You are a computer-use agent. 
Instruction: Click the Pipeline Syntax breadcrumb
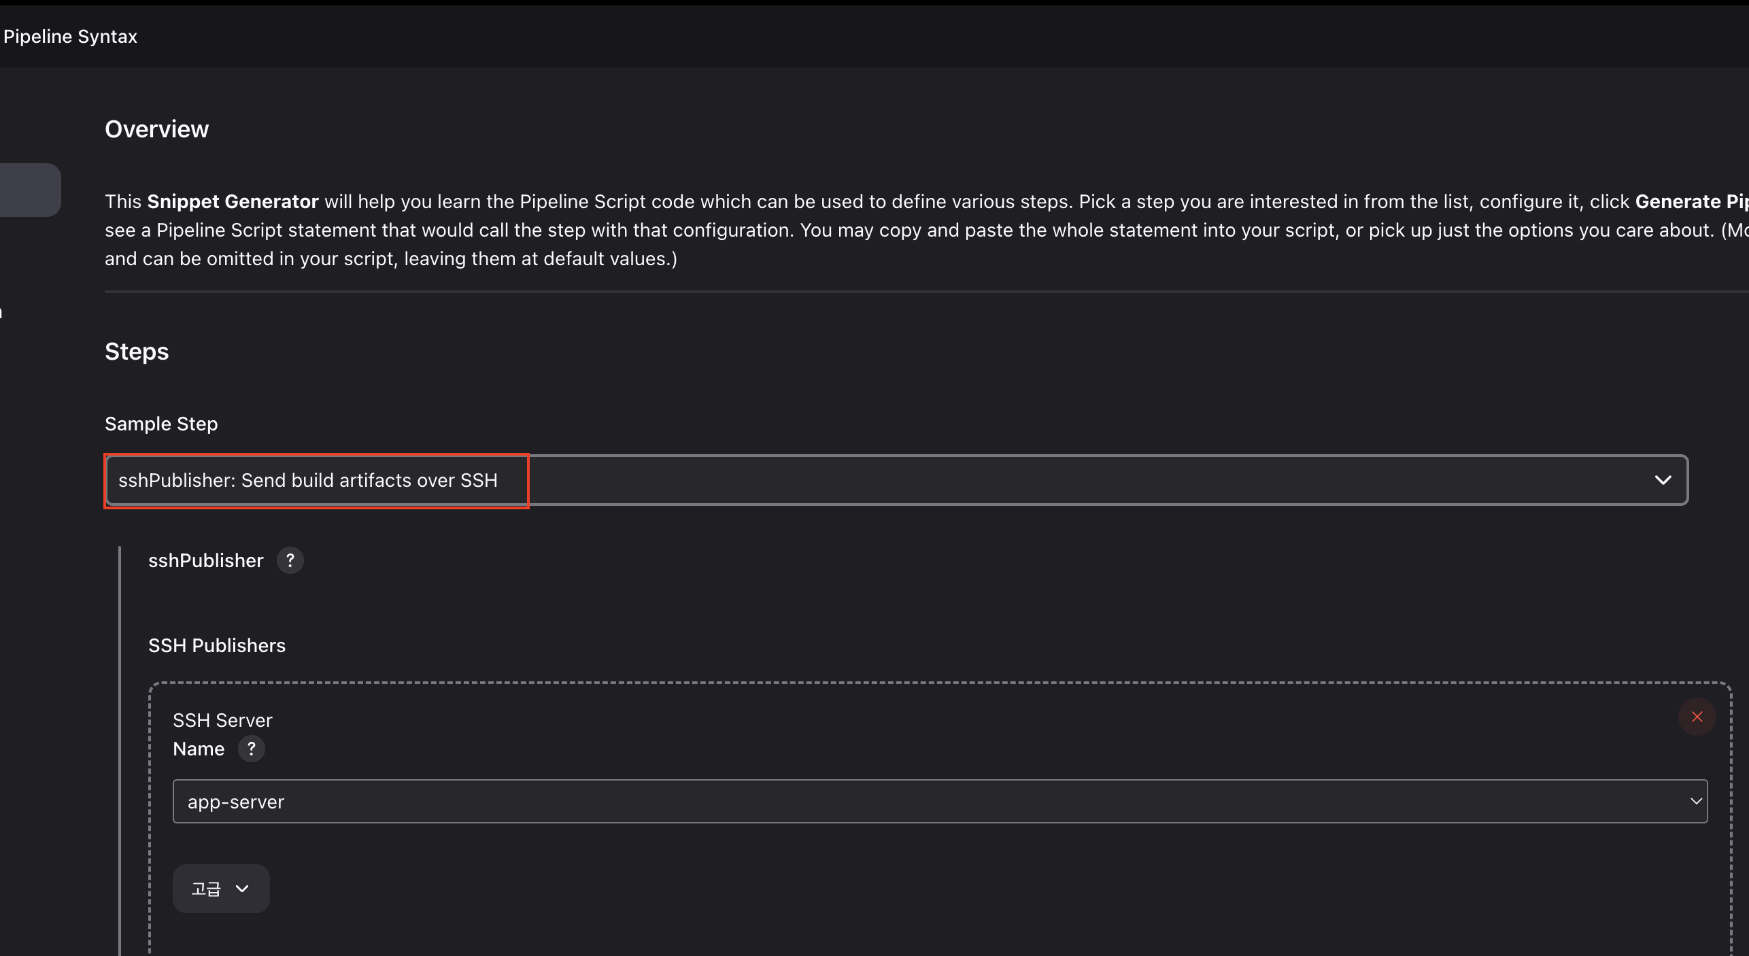click(x=70, y=37)
